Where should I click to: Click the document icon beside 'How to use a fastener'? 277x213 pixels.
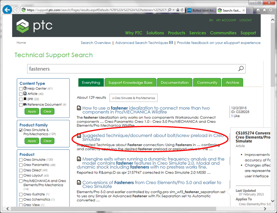[79, 108]
